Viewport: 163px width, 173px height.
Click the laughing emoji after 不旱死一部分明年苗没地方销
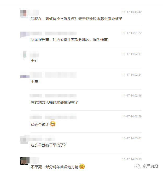pos(82,166)
